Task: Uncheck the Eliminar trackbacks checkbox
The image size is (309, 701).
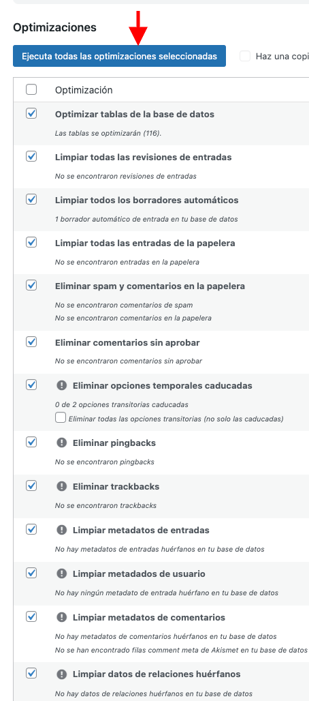Action: click(x=31, y=486)
